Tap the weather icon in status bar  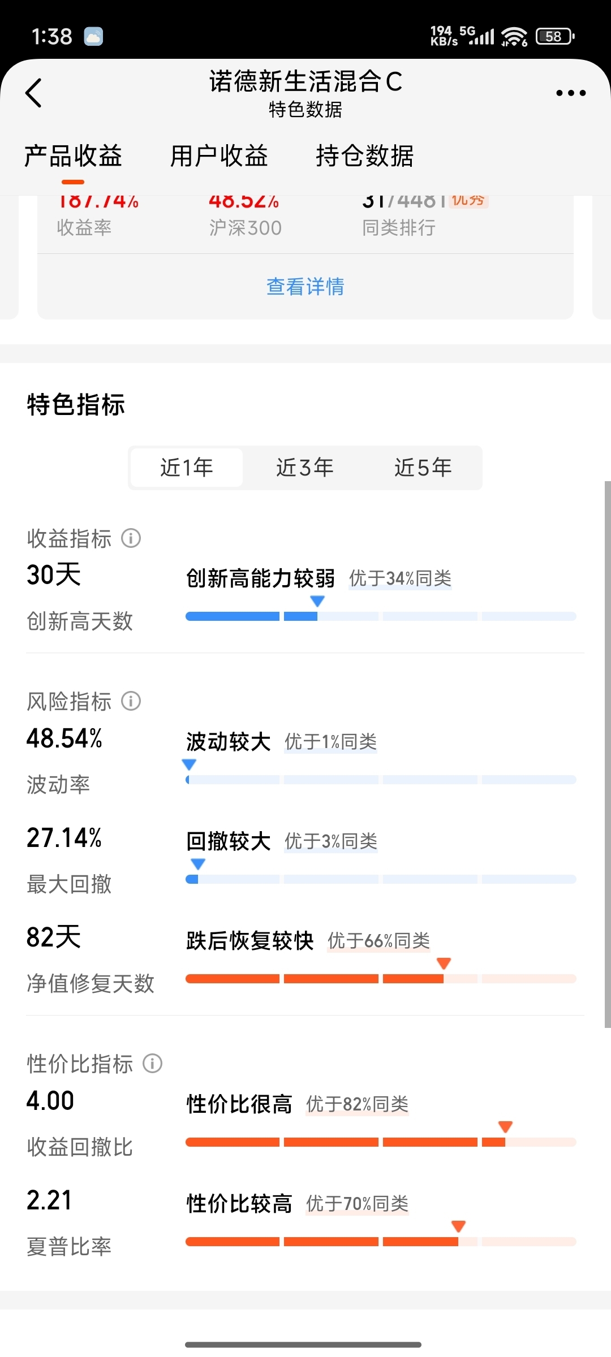(x=93, y=37)
